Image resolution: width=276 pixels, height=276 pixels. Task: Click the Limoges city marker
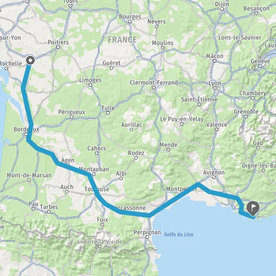click(90, 85)
